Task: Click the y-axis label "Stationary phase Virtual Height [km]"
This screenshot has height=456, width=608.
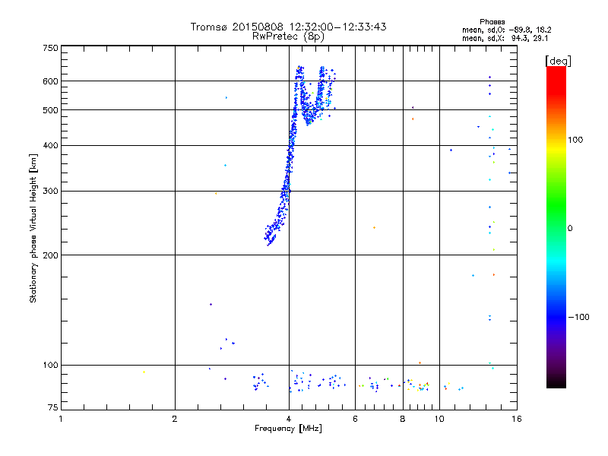Action: pyautogui.click(x=33, y=228)
